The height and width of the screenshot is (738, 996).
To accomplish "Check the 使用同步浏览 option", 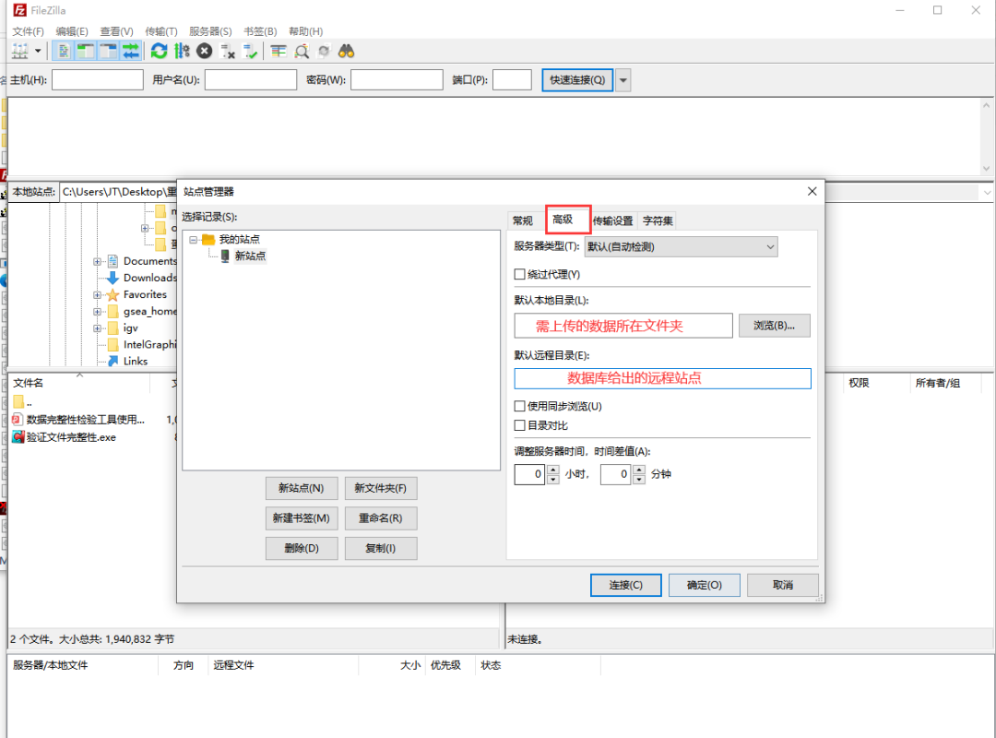I will point(519,406).
